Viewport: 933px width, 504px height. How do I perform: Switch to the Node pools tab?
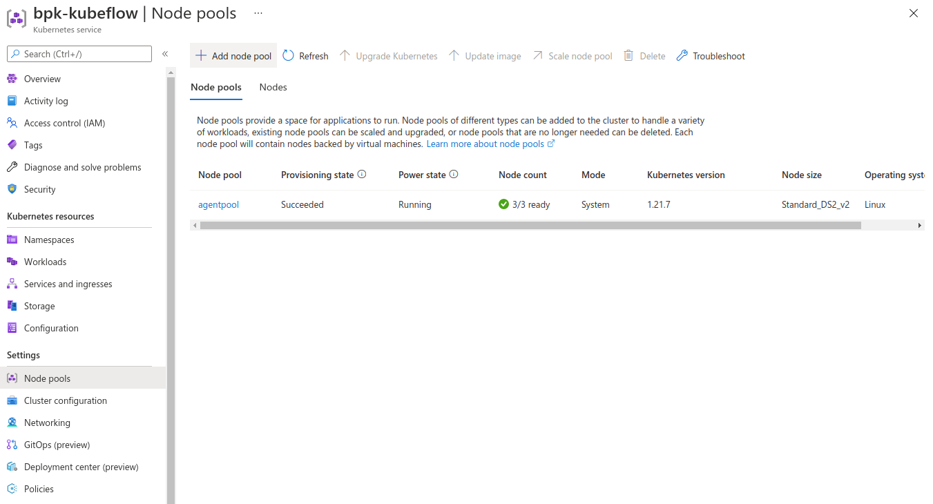216,87
